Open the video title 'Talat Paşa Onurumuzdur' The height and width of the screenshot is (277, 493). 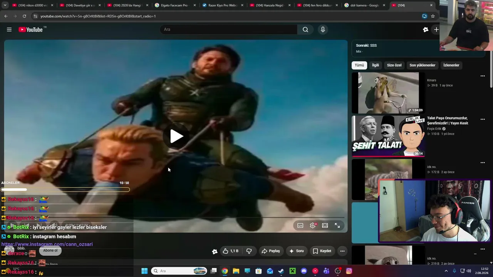coord(448,120)
